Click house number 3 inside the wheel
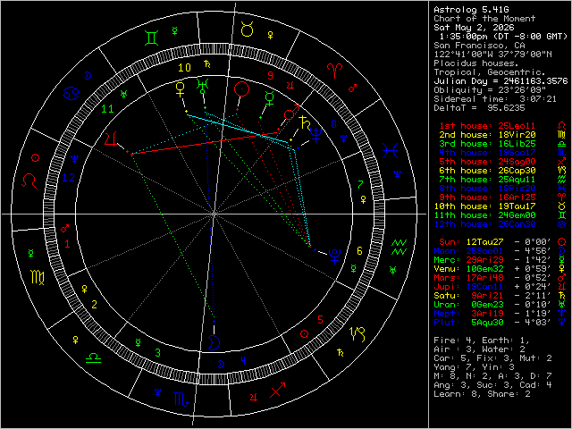 pos(157,353)
